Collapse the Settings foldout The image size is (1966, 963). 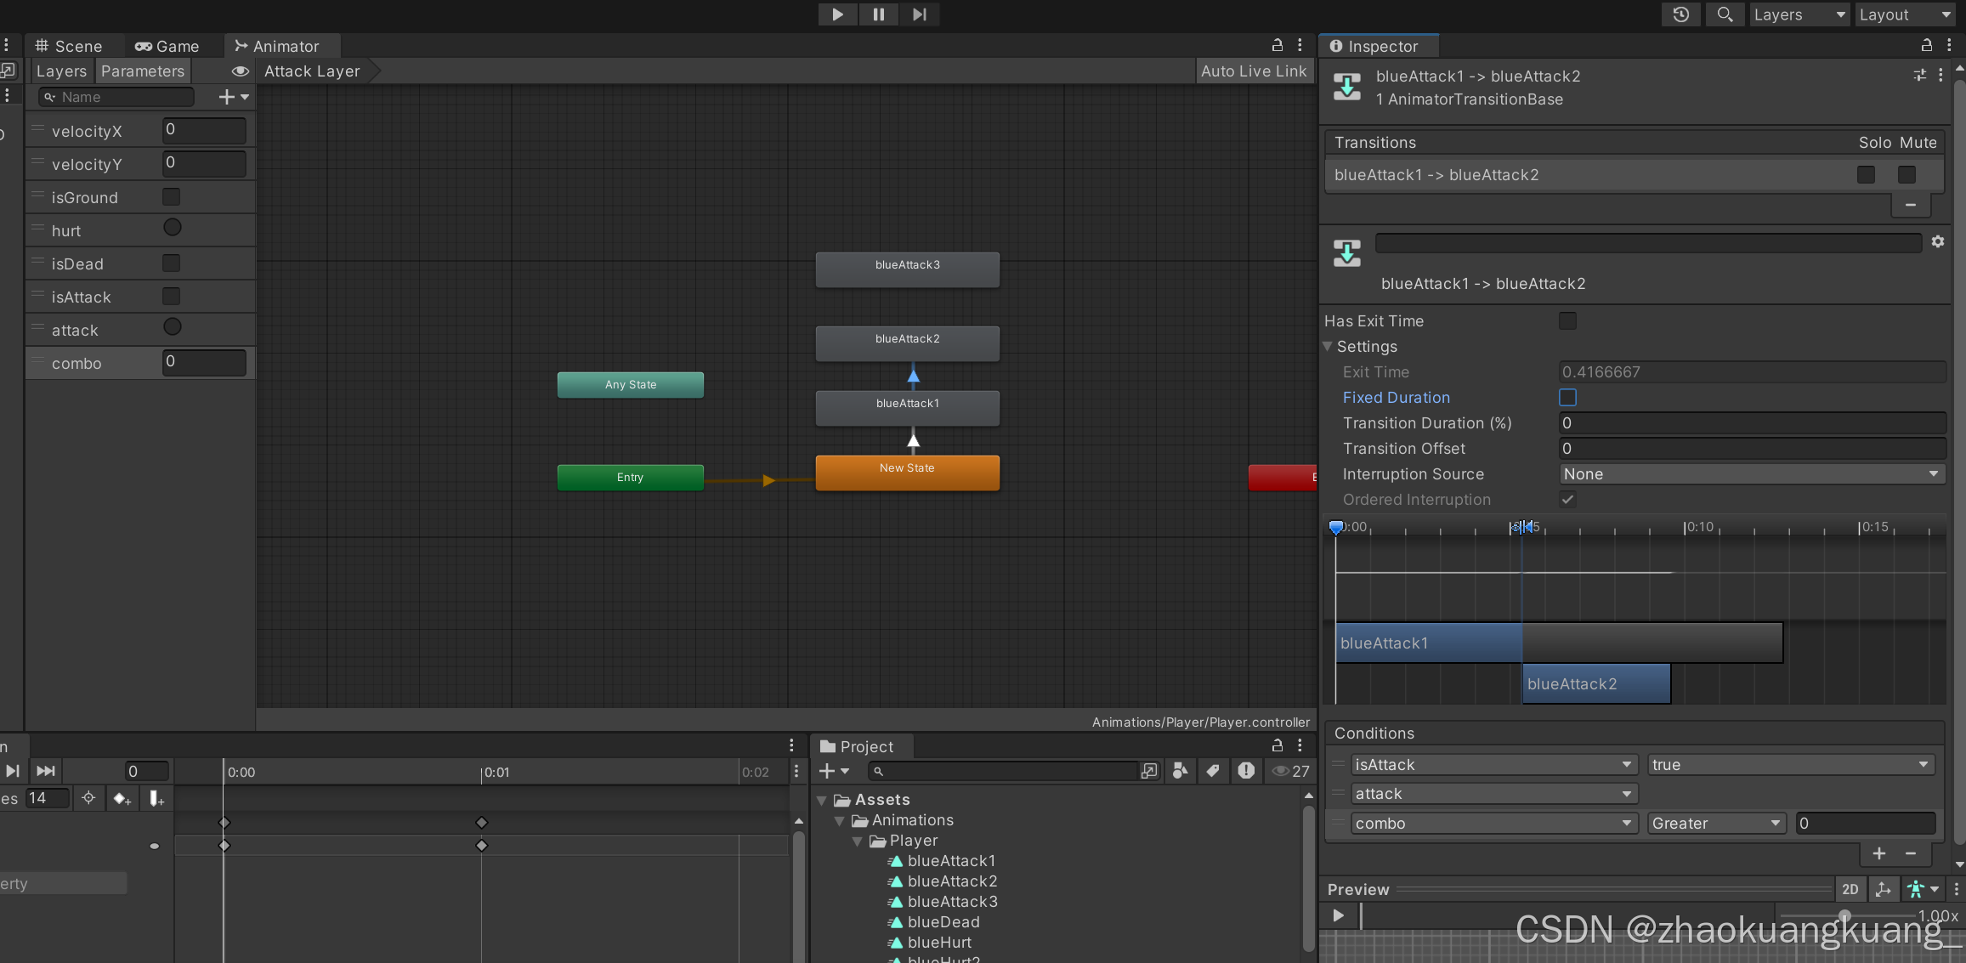(1327, 346)
